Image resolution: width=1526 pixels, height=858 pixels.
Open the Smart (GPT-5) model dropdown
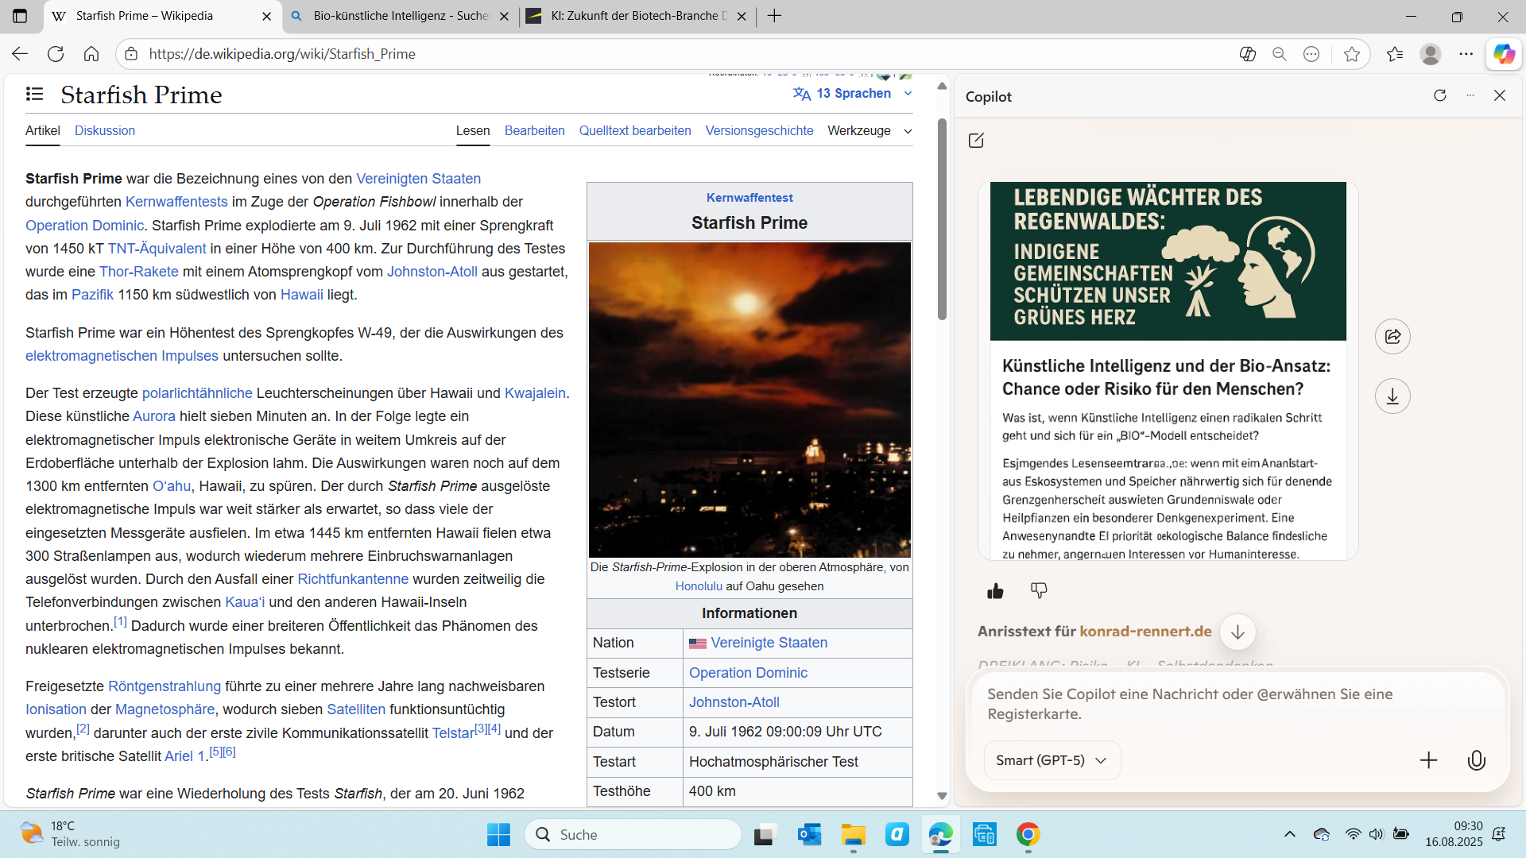click(x=1052, y=760)
